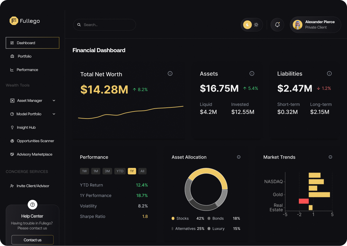Click the Stocks legend color dot
The height and width of the screenshot is (246, 347).
173,218
